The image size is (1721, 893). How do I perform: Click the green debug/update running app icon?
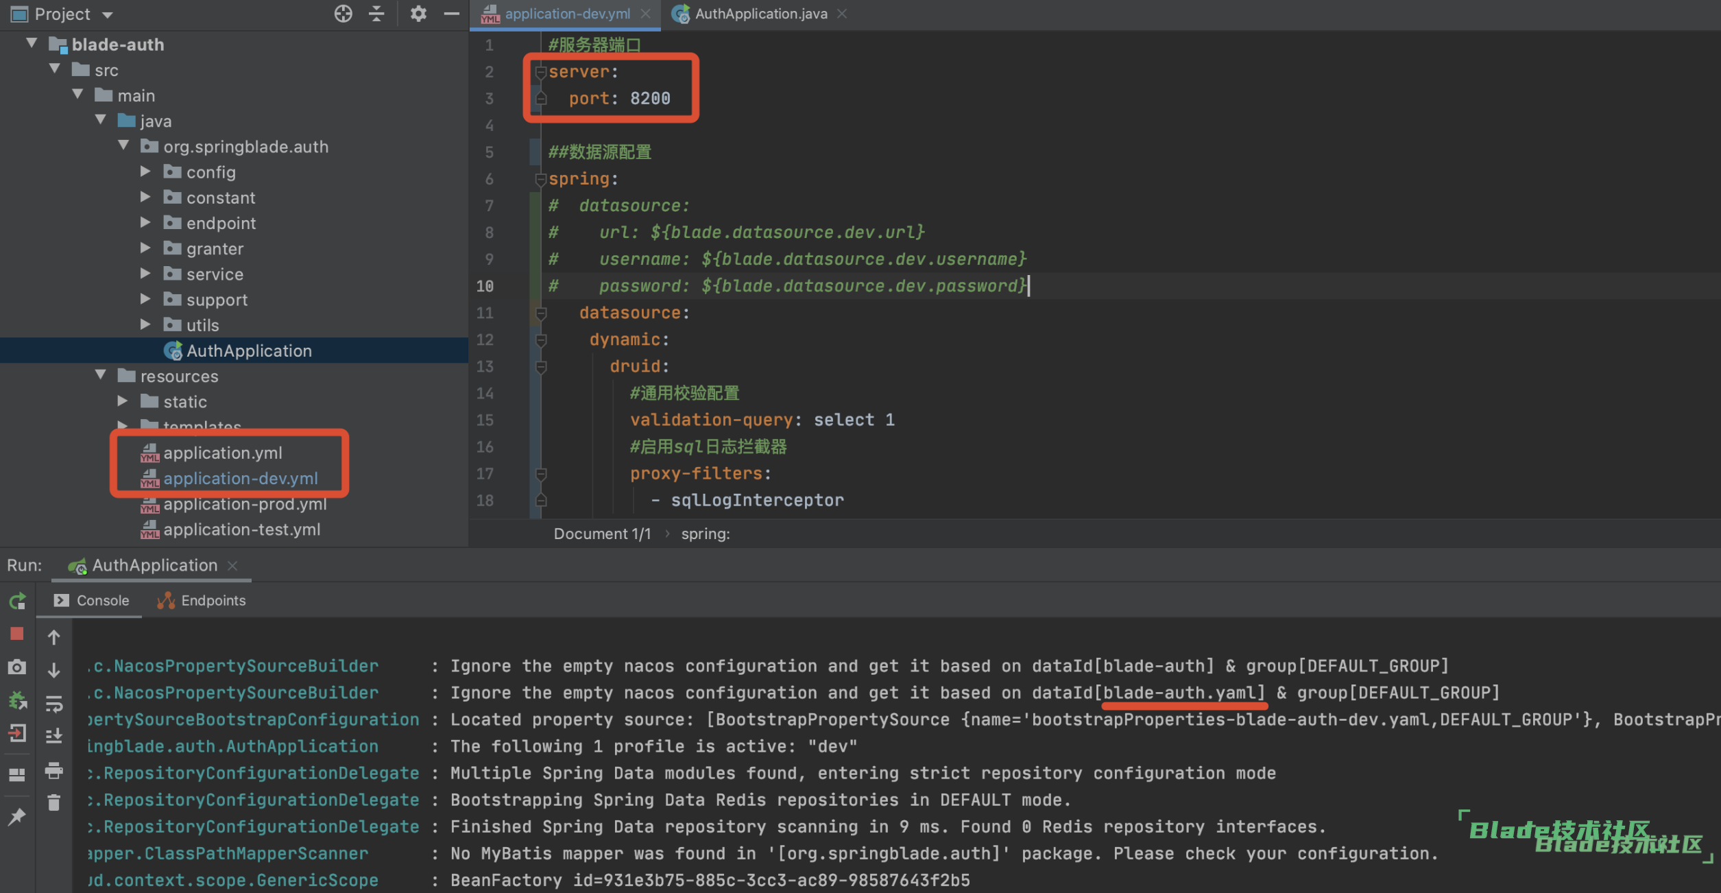tap(17, 700)
